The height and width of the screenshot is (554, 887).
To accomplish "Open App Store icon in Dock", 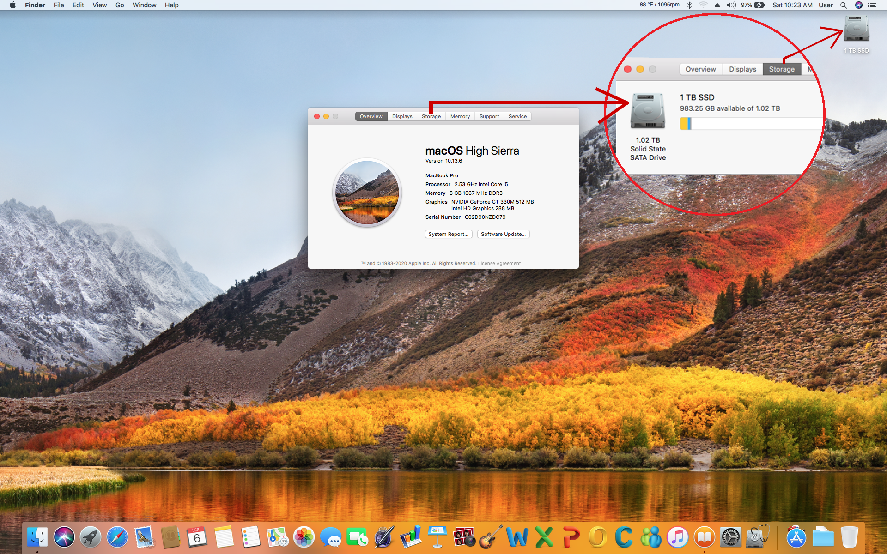I will (796, 537).
